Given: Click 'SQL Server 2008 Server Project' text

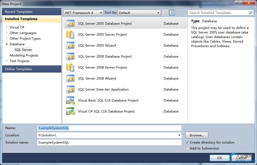Looking at the screenshot, I should coord(102,67).
